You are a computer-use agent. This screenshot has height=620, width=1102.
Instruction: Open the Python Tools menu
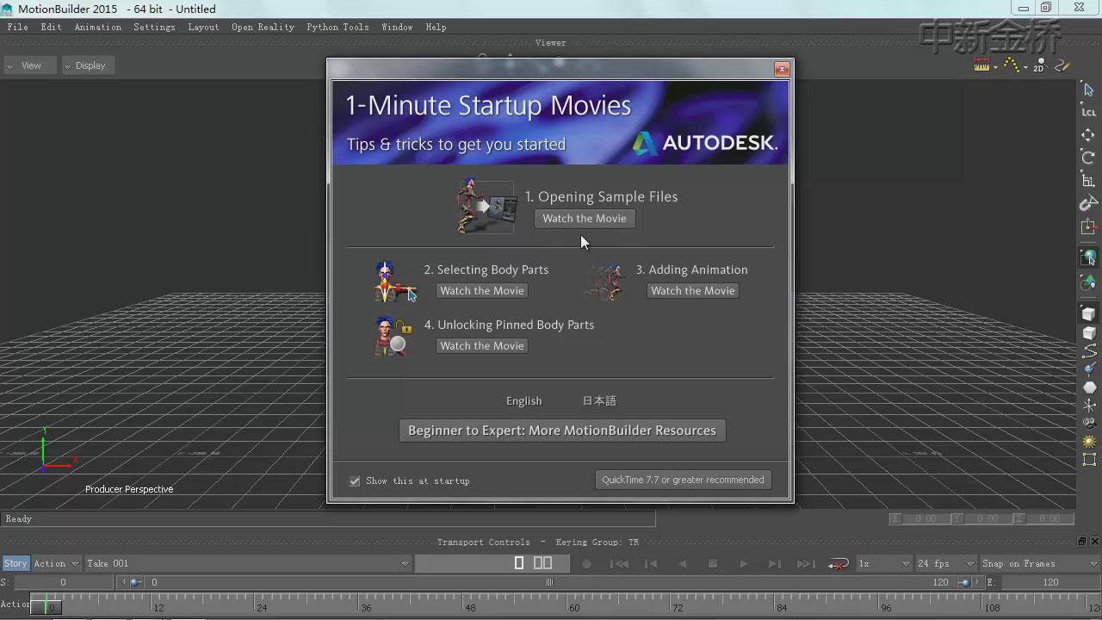[337, 27]
